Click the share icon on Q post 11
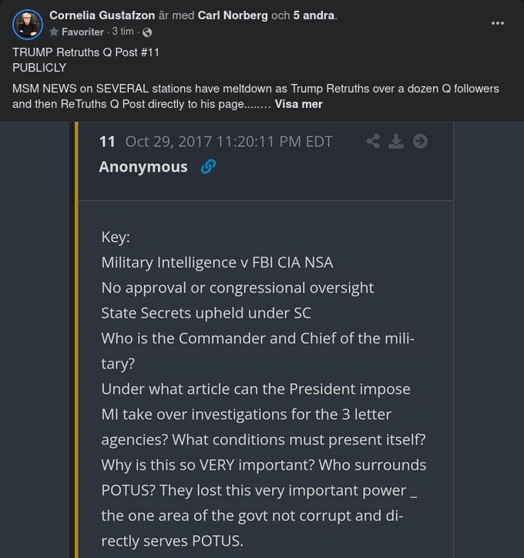 tap(373, 141)
